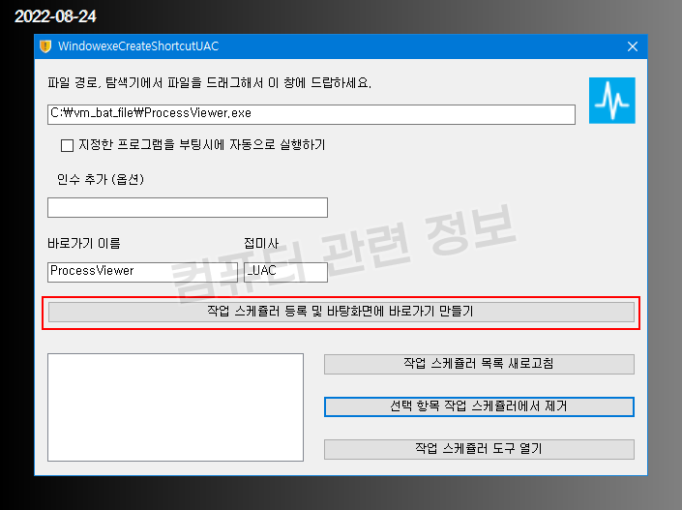Open the task scheduler tool

click(479, 449)
